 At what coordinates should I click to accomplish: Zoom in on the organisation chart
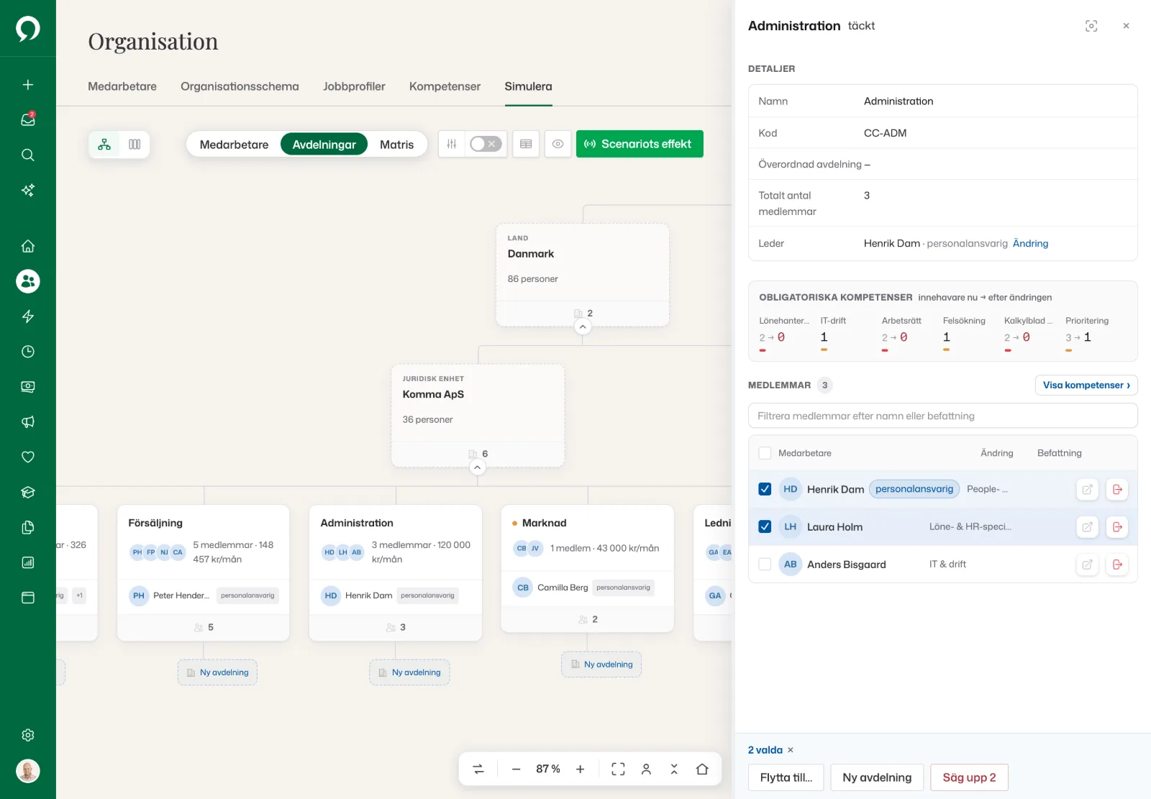[580, 770]
